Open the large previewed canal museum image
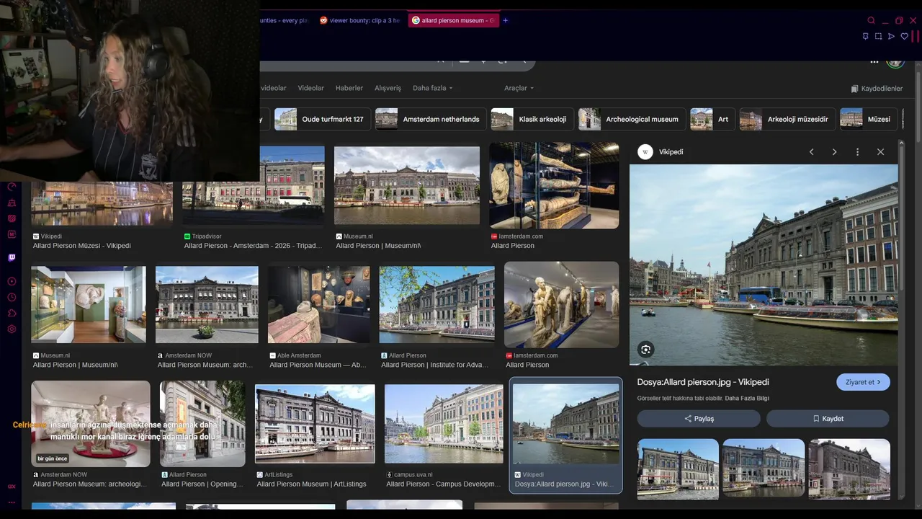Screen dimensions: 922x519 click(x=764, y=265)
